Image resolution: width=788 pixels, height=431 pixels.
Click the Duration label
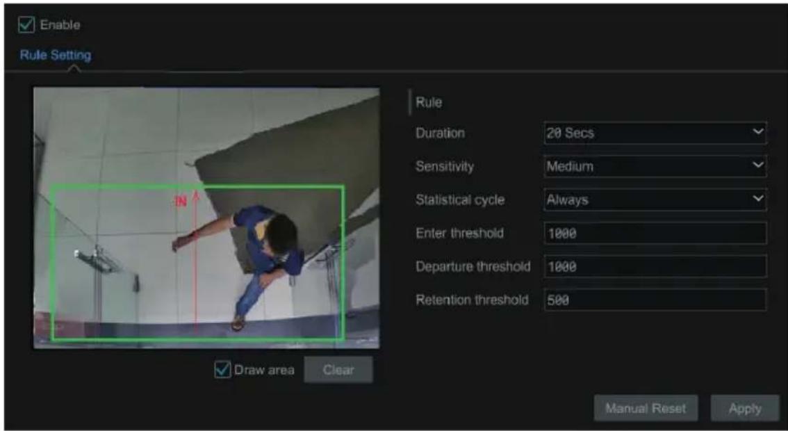click(x=440, y=133)
